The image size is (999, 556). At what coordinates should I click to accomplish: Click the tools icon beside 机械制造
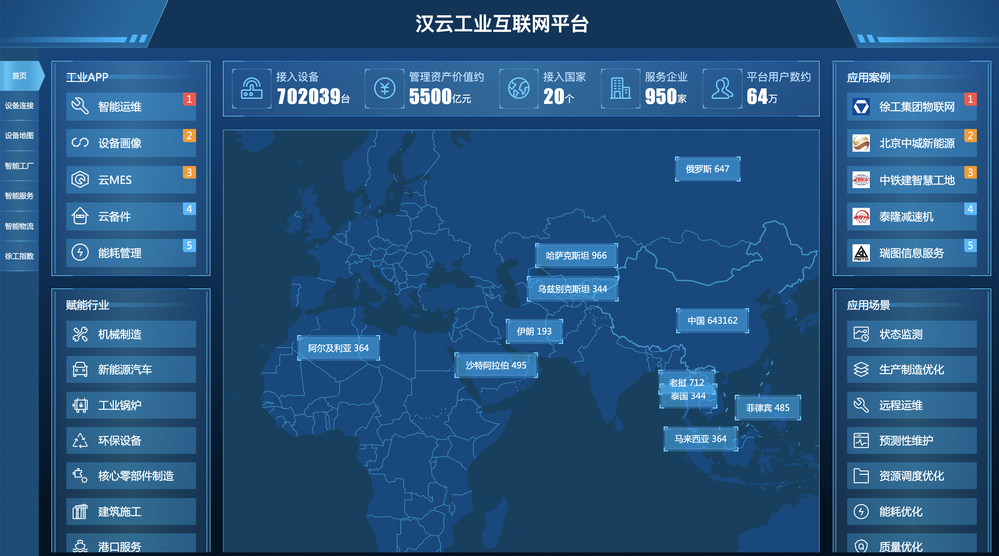click(x=80, y=334)
